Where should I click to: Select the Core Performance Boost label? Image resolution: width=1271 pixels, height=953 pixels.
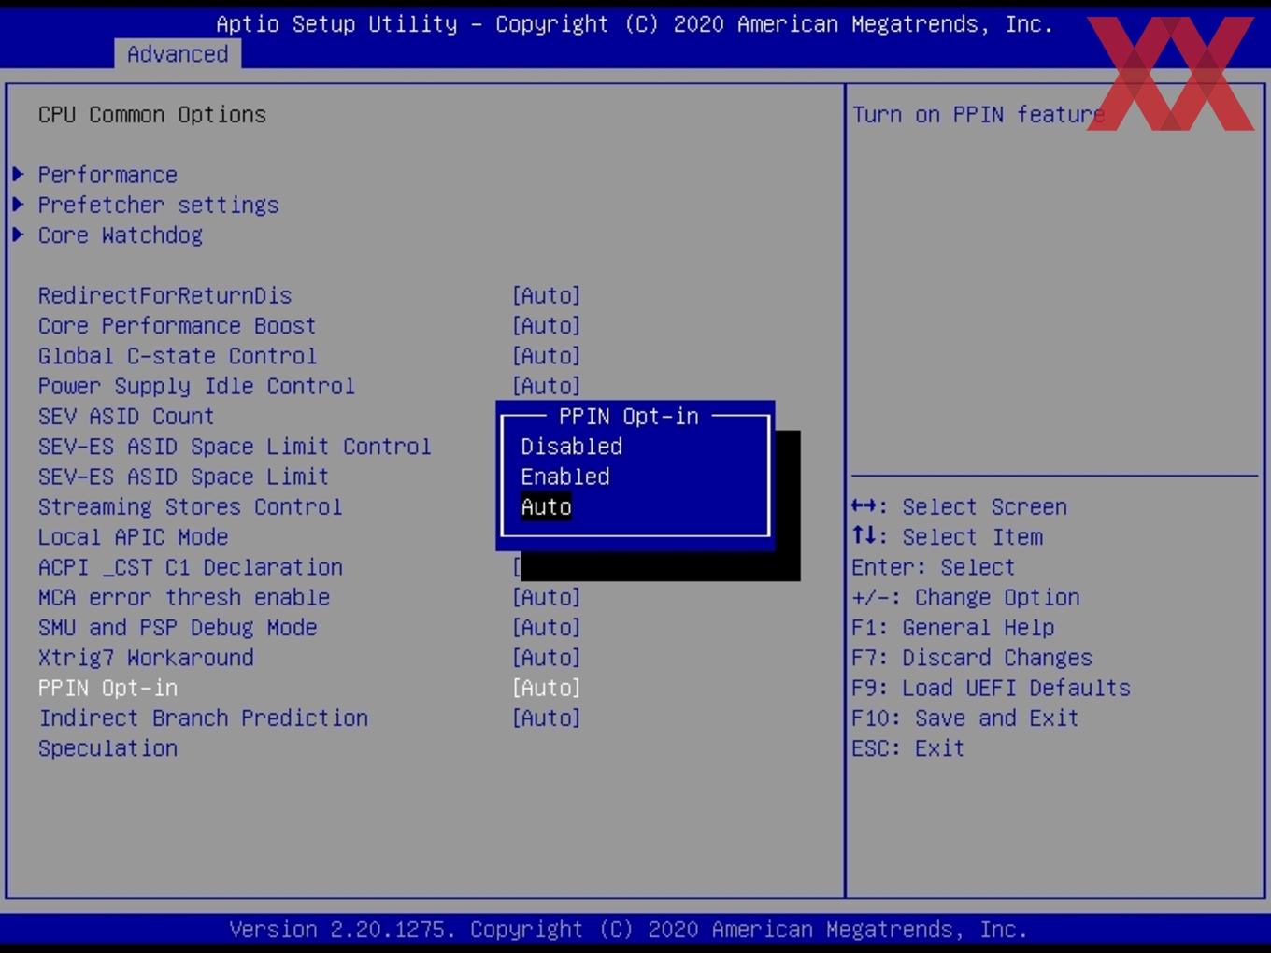coord(177,325)
